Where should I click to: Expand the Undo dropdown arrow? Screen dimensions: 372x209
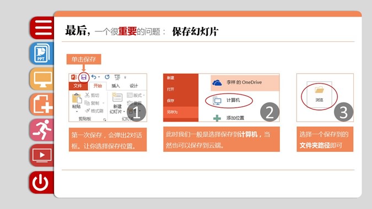coord(99,77)
